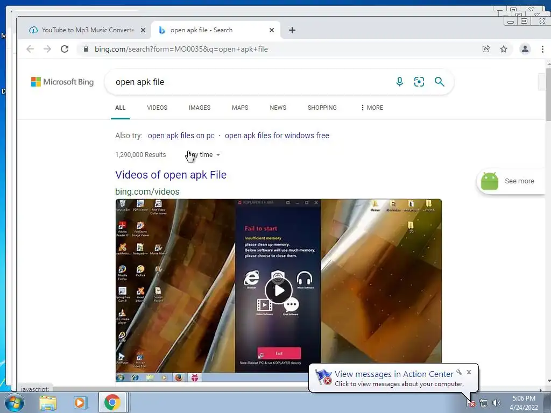
Task: Click the page vertical scrollbar thumb
Action: point(548,96)
